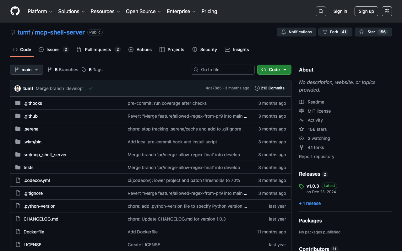
Task: Open the green Code dropdown
Action: pyautogui.click(x=274, y=70)
